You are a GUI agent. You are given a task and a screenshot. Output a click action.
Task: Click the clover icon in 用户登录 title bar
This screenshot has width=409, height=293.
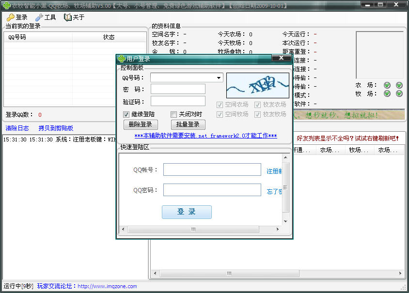point(122,59)
